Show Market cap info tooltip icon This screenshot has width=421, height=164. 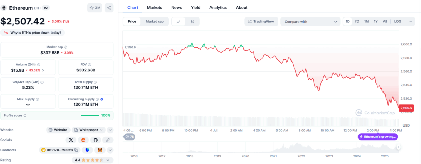point(66,47)
